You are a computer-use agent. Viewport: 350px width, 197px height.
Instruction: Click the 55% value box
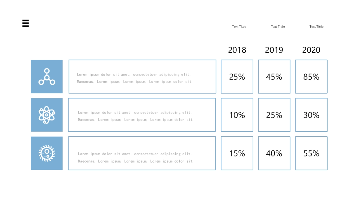click(x=311, y=153)
